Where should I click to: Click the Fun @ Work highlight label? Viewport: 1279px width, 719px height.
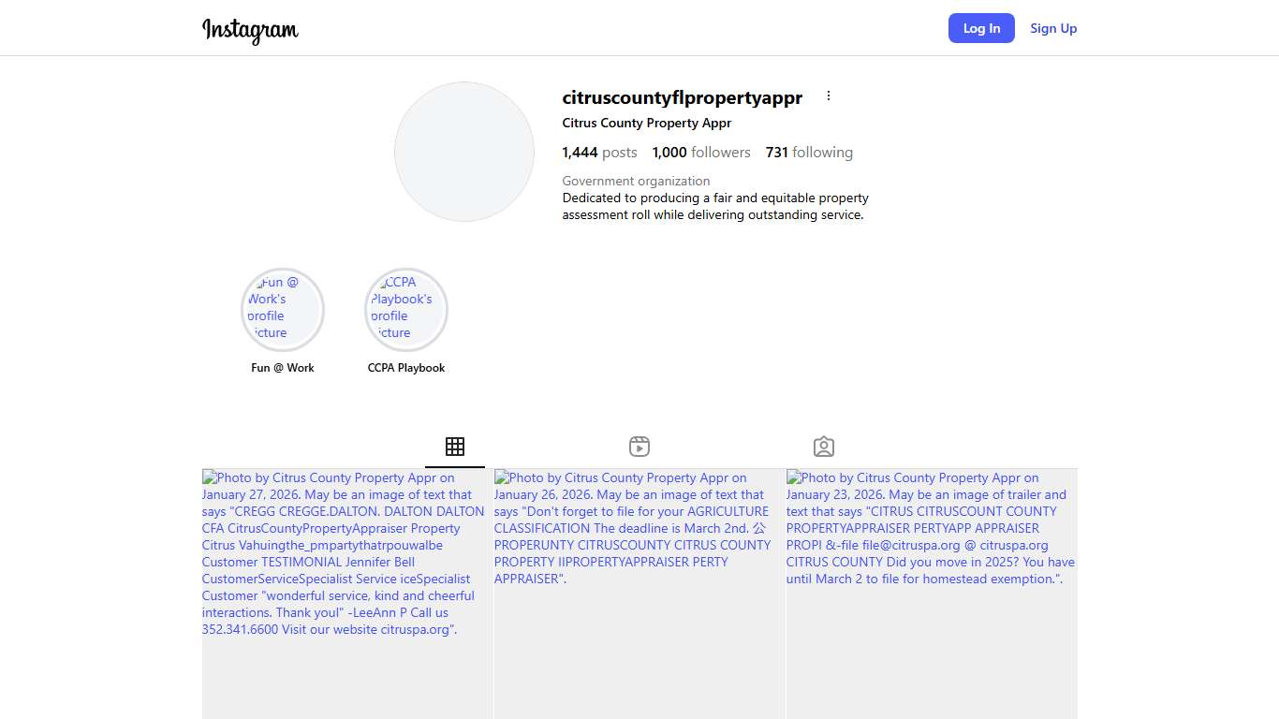tap(283, 368)
